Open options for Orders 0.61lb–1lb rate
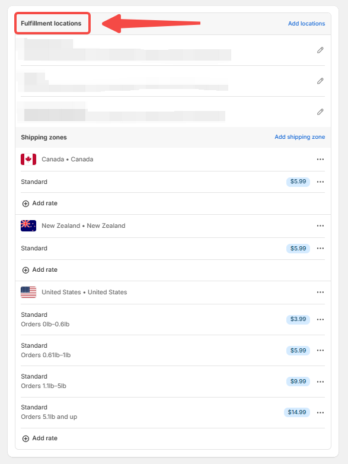348x464 pixels. [320, 350]
